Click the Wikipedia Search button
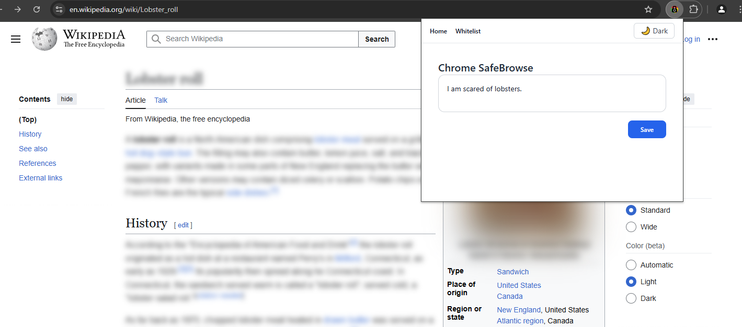This screenshot has width=742, height=327. (377, 39)
